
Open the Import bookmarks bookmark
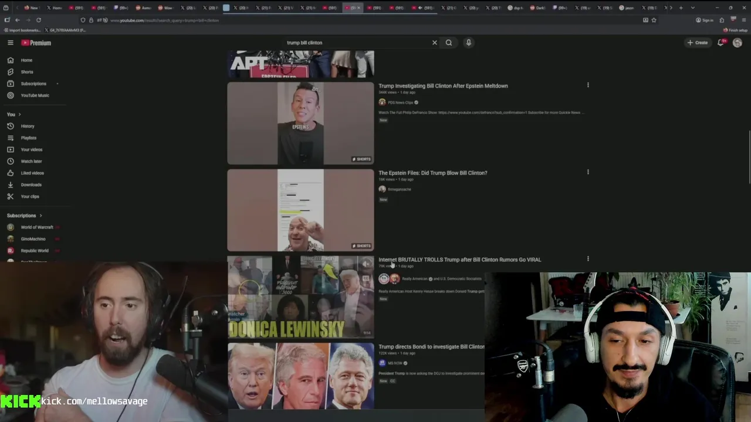(x=22, y=30)
